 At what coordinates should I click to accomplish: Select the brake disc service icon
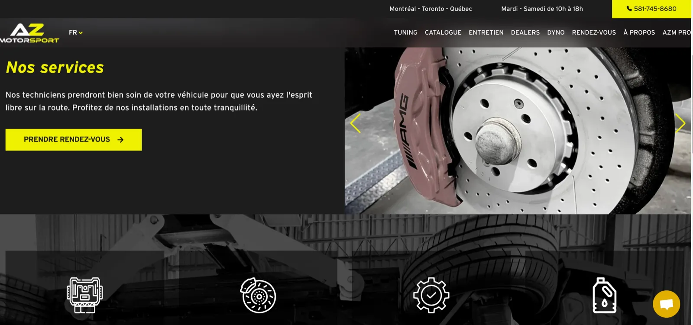pyautogui.click(x=258, y=295)
